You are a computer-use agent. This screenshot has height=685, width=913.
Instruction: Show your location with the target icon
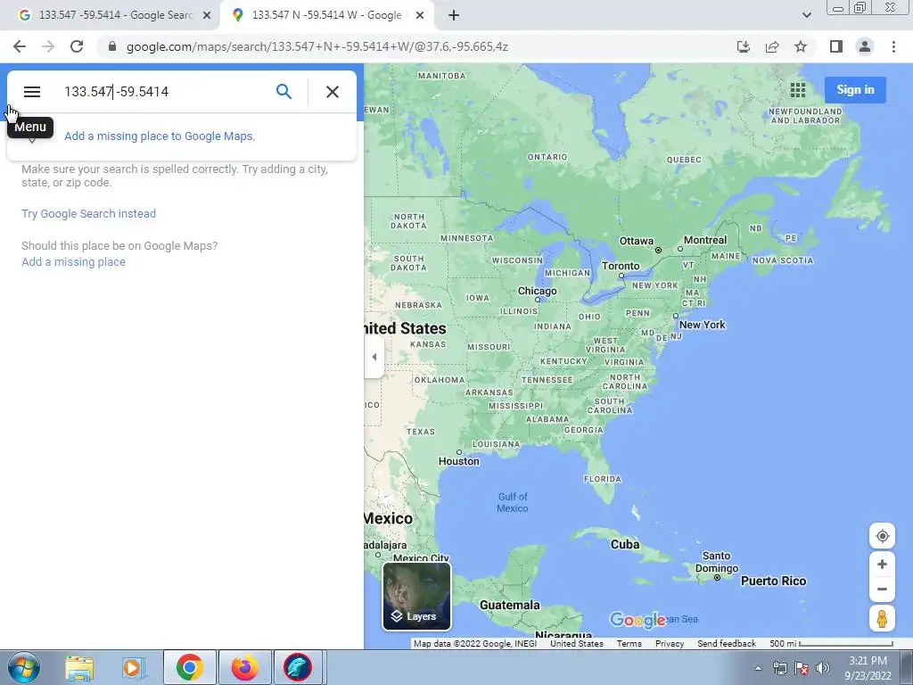(882, 536)
